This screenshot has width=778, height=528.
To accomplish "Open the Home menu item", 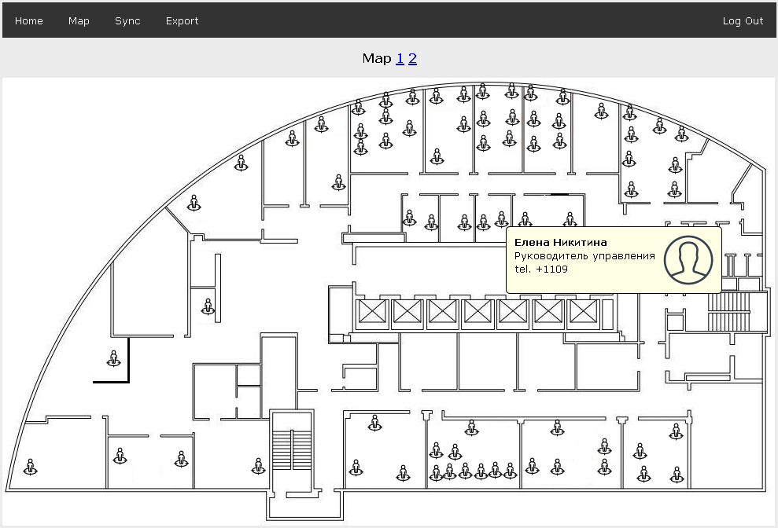I will pyautogui.click(x=29, y=21).
